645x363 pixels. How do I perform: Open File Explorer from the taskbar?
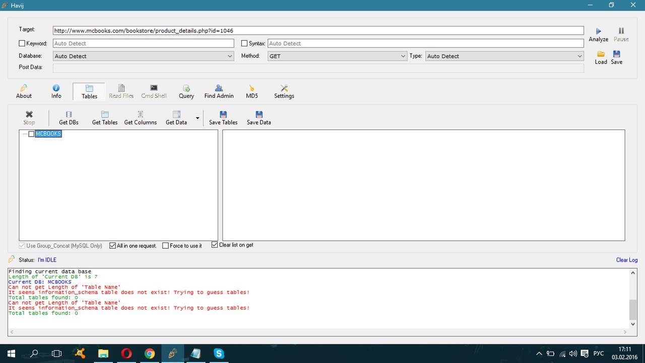[103, 353]
